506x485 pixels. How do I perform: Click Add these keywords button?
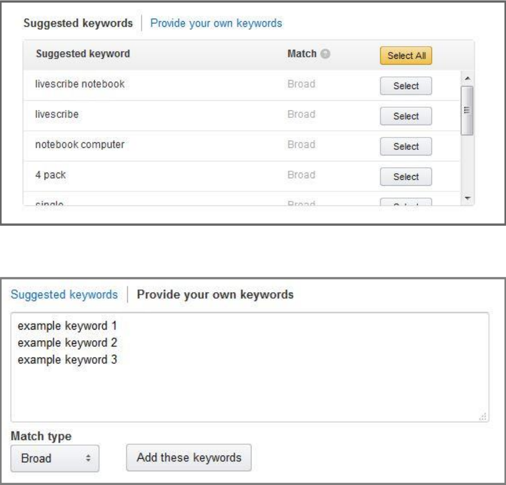(x=189, y=458)
